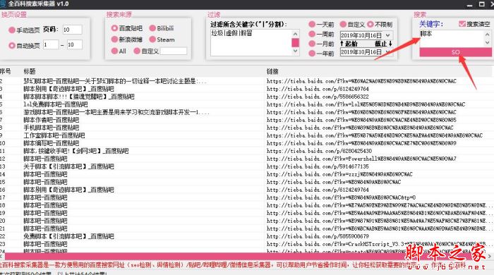Click the 序号 column header

(6, 71)
